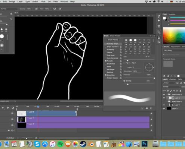
Task: Open the filmstrip menu for Layer 0 track
Action: 13,125
